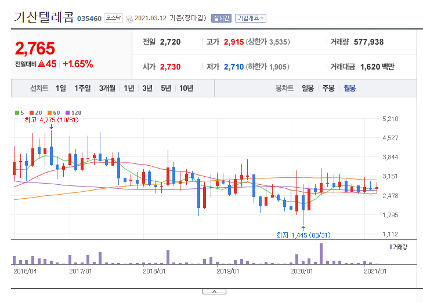Select the 1일 line chart period
423x303 pixels.
[61, 88]
